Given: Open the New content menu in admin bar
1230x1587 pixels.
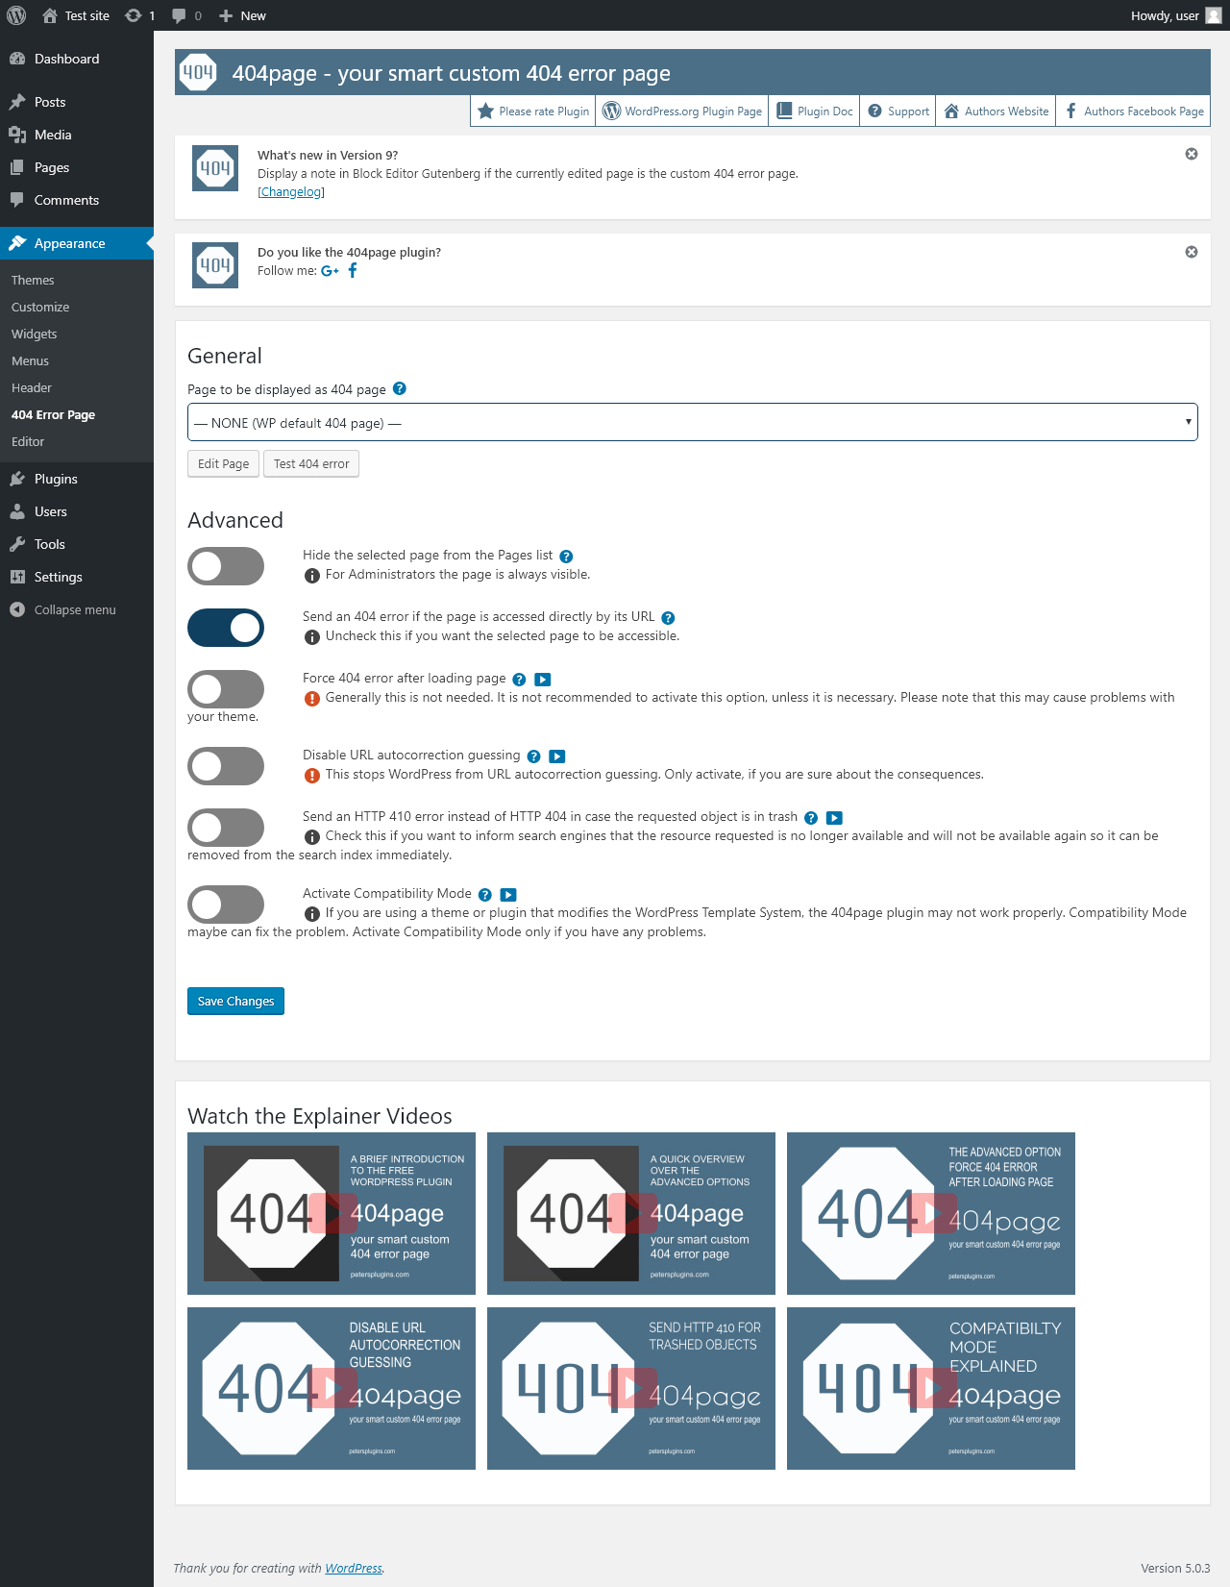Looking at the screenshot, I should click(x=242, y=15).
